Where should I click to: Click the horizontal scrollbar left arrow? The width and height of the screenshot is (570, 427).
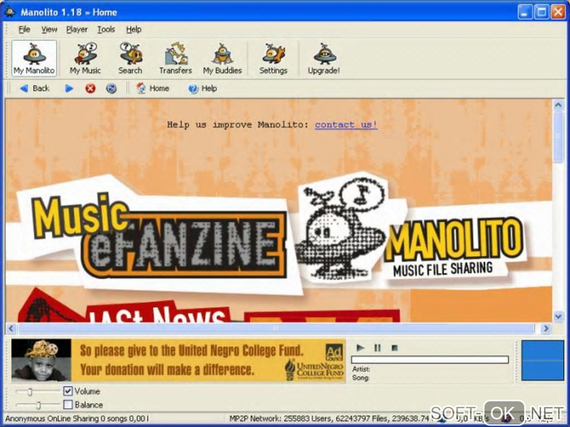click(11, 329)
